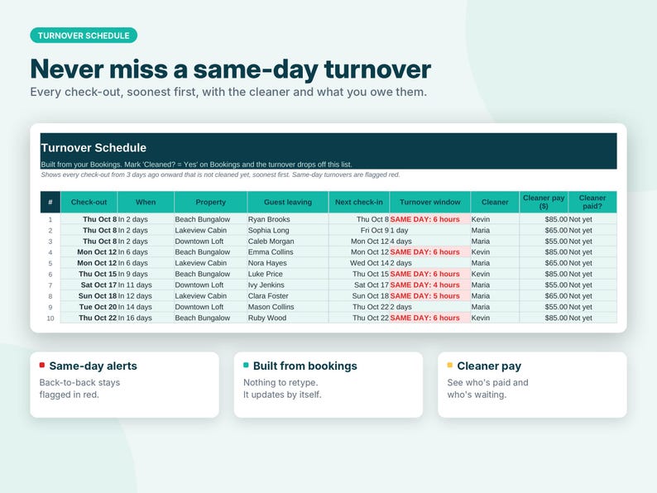
Task: Select the Turnover Schedule sheet title
Action: click(94, 148)
